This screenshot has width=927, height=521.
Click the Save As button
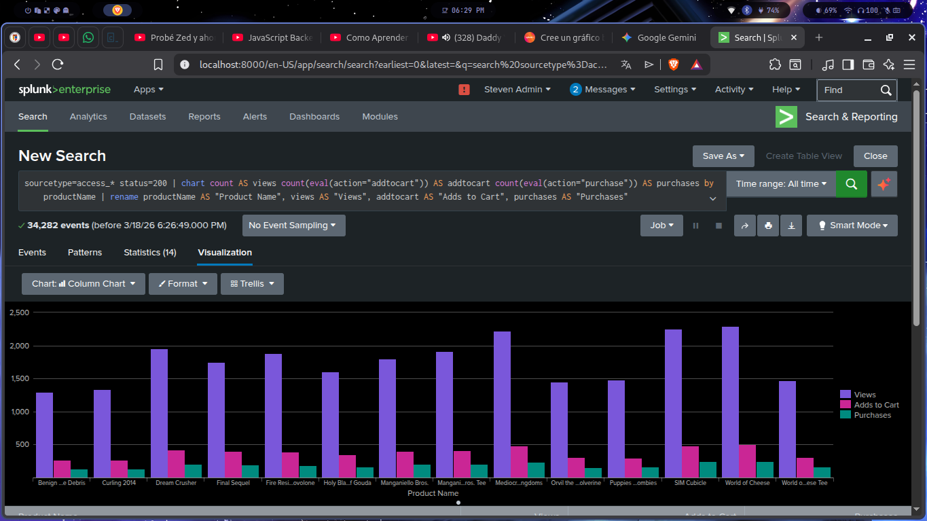[x=723, y=156]
